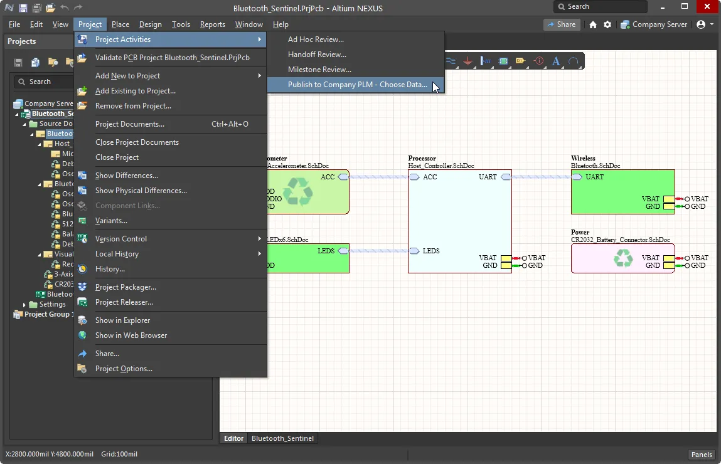Select Ad Hoc Review from the submenu
Viewport: 721px width, 464px height.
pyautogui.click(x=356, y=40)
